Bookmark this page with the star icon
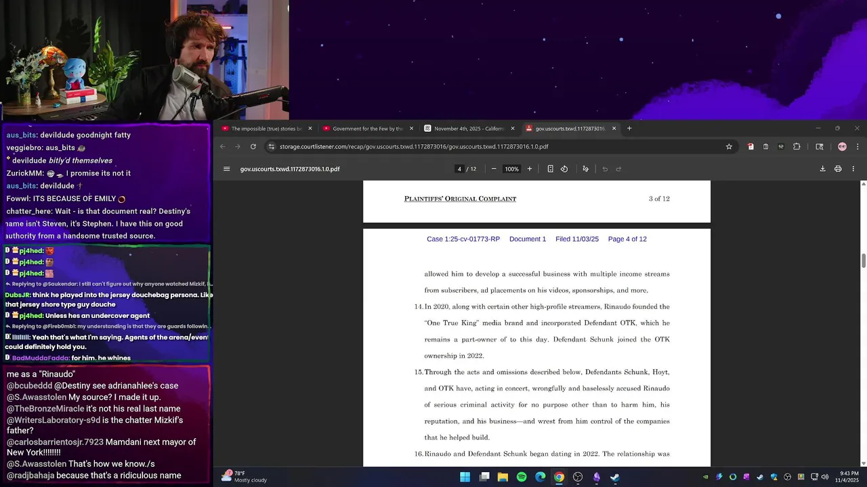 (729, 147)
